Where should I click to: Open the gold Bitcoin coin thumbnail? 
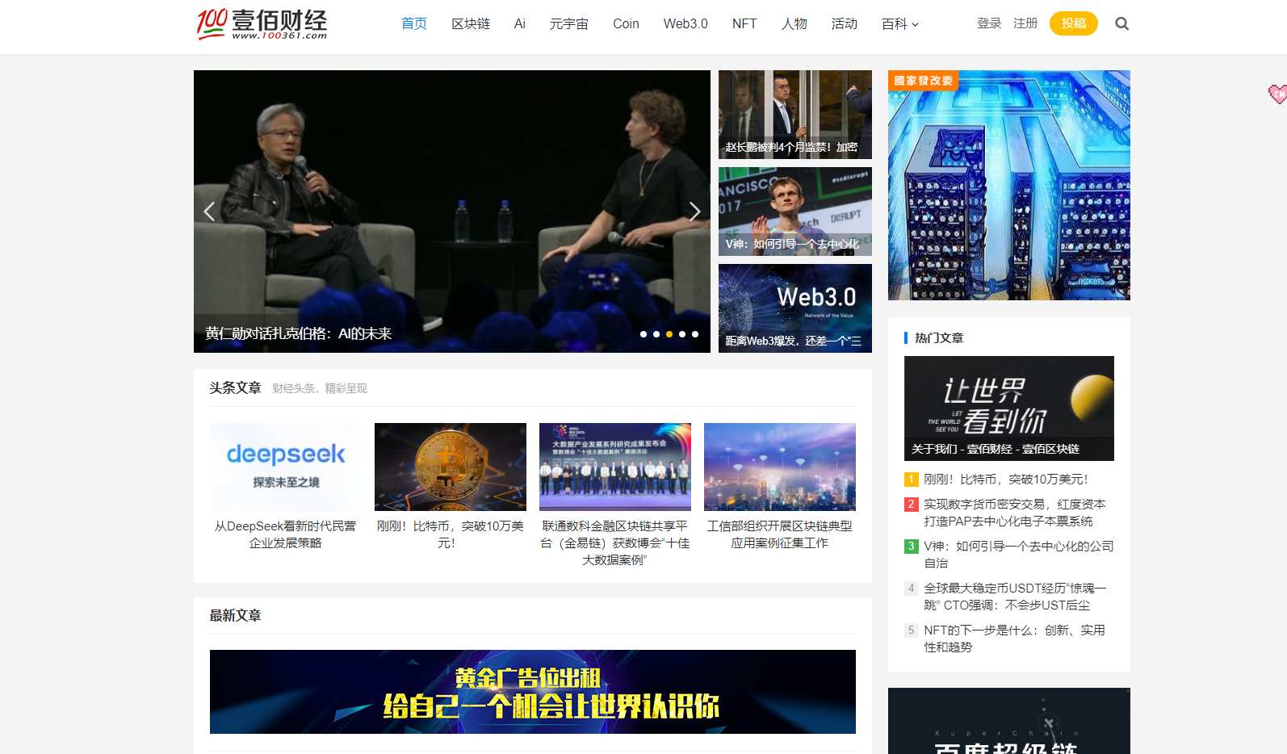point(451,467)
